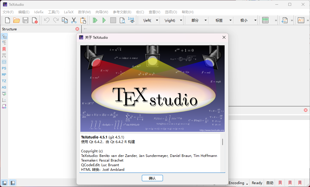
Task: Open the table of contents list in the sidebar
Action: click(4, 43)
